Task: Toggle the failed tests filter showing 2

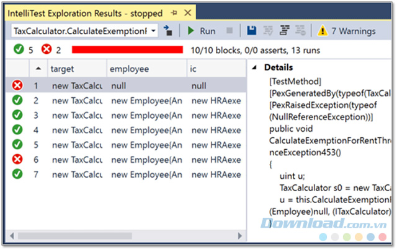Action: point(51,50)
